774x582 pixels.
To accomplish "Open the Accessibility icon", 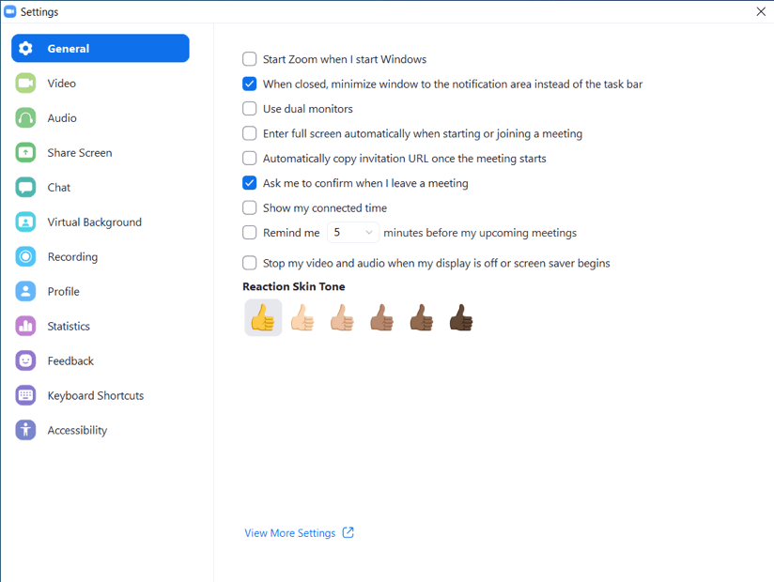I will pos(25,430).
